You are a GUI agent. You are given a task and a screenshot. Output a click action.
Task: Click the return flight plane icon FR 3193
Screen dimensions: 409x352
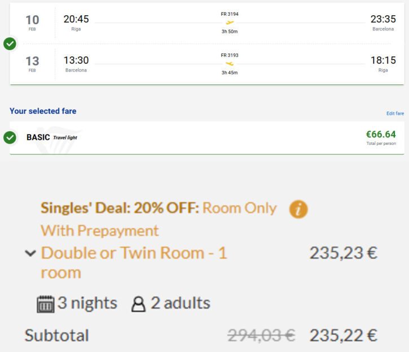click(x=230, y=64)
